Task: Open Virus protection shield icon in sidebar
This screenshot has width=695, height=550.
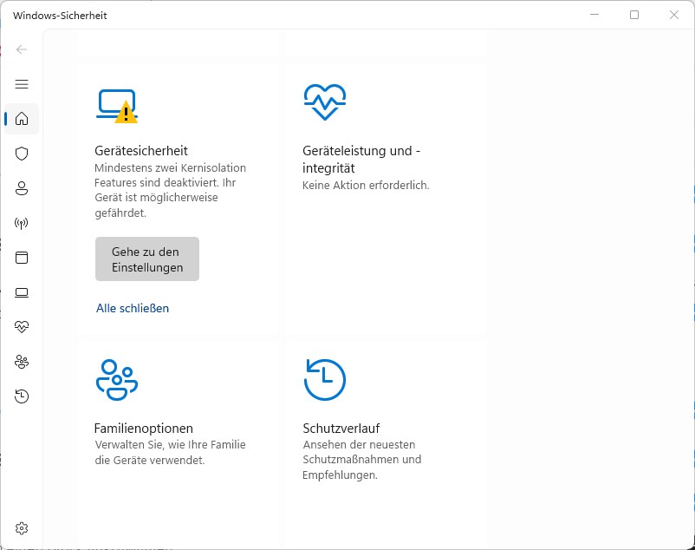Action: click(22, 154)
